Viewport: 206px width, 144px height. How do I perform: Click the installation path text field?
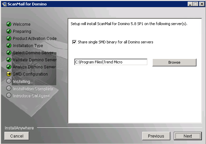111,62
